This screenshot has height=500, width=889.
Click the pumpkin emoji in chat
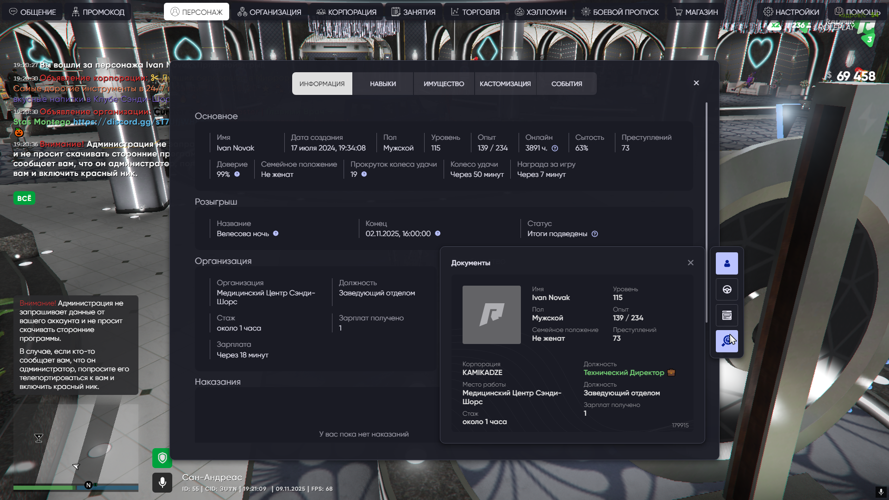tap(19, 133)
